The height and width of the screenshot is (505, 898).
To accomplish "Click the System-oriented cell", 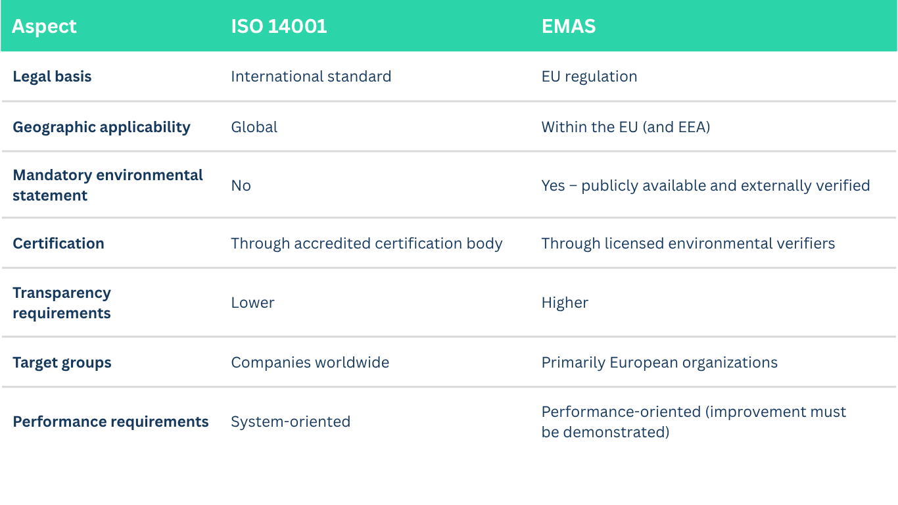I will coord(291,421).
